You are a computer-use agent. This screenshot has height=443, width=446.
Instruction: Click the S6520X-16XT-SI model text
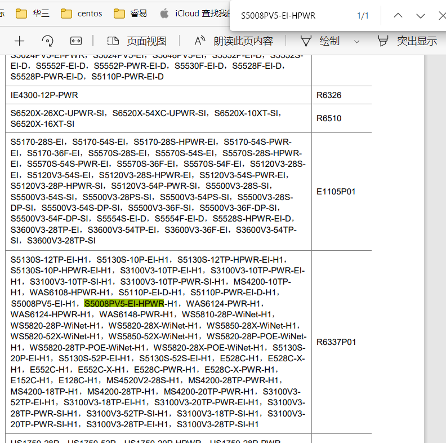(x=42, y=124)
